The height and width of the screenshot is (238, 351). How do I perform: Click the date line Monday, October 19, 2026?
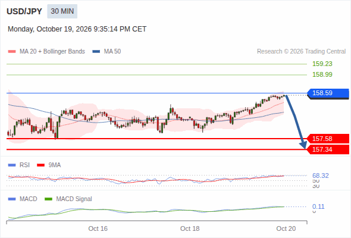point(77,29)
